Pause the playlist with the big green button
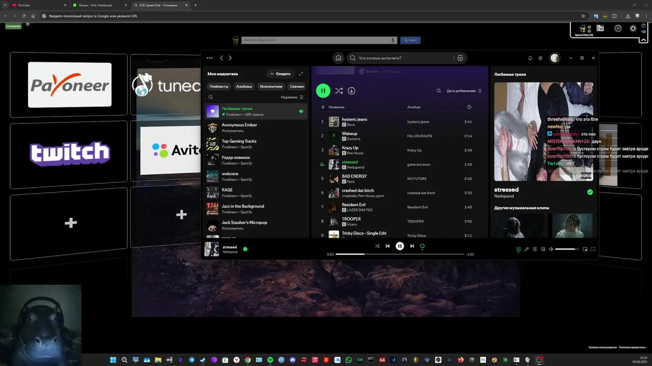This screenshot has width=652, height=366. [323, 91]
